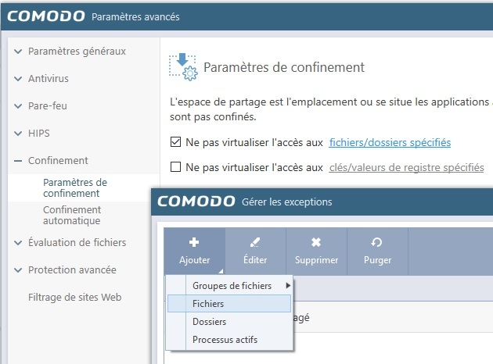The image size is (493, 364).
Task: Click the Purger refresh icon
Action: (377, 242)
